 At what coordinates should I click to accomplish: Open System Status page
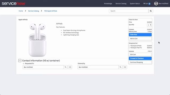click(x=135, y=3)
